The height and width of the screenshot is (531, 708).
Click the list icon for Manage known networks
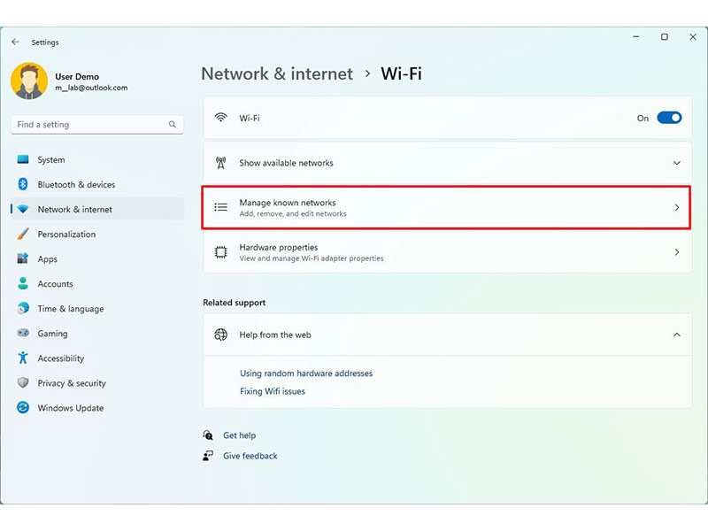[220, 207]
